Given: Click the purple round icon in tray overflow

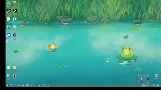Looking at the screenshot, I should pos(138,82).
